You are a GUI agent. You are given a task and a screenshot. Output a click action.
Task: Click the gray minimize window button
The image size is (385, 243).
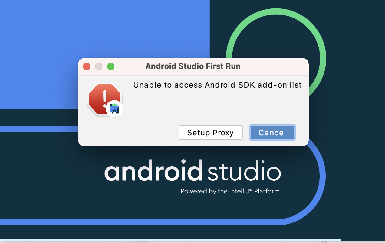(x=99, y=66)
